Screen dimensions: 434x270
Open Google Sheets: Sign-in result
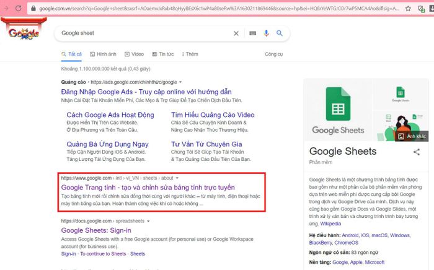tap(95, 231)
